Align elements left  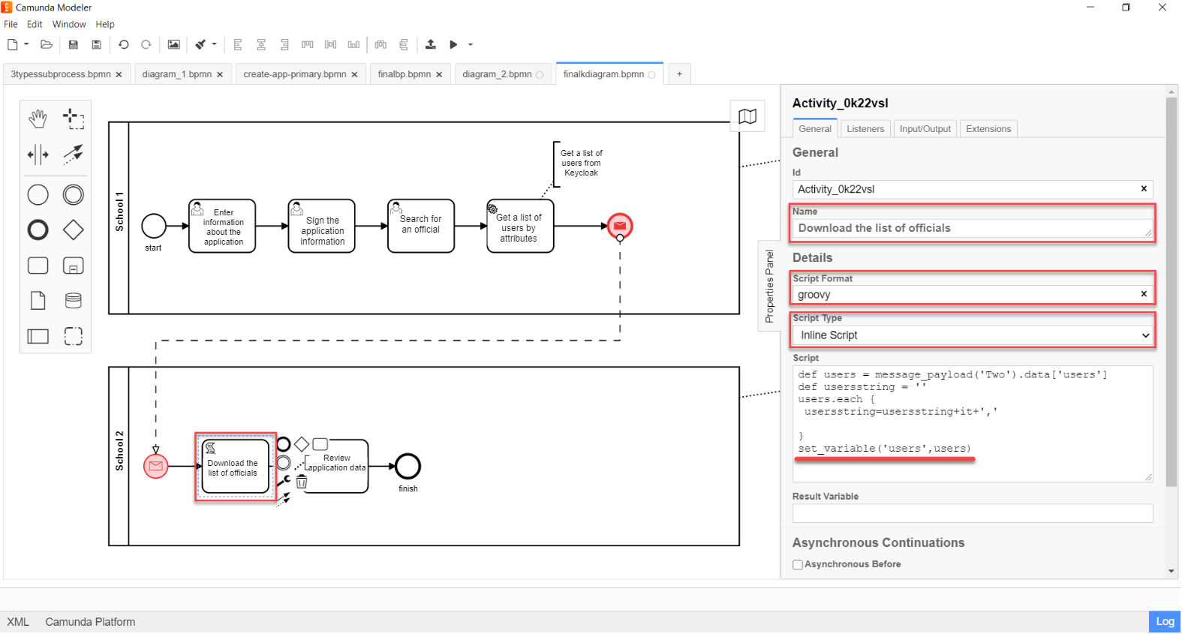238,44
